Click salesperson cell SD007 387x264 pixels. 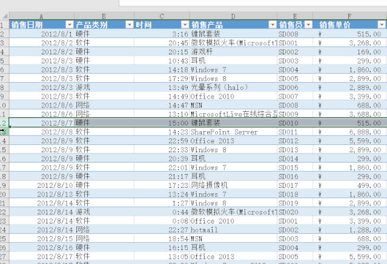(x=295, y=96)
